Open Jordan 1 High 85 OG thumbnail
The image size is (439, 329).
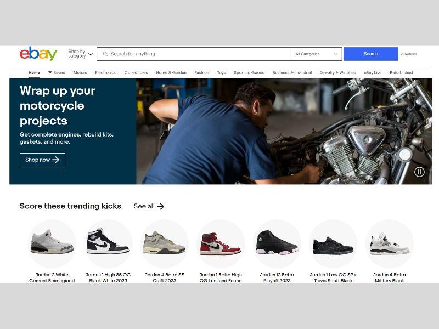(108, 243)
